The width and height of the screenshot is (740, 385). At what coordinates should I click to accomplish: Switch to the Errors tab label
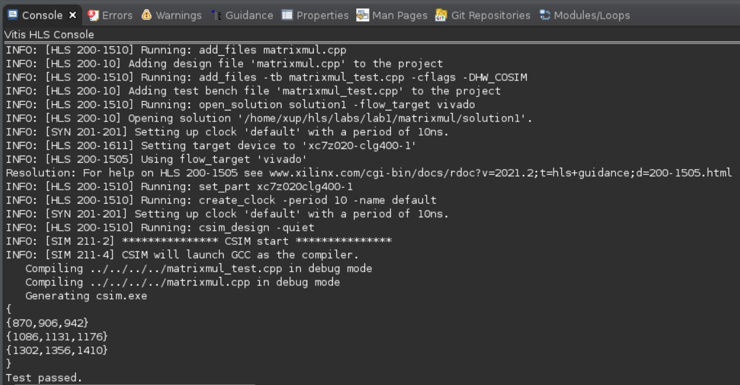[117, 15]
